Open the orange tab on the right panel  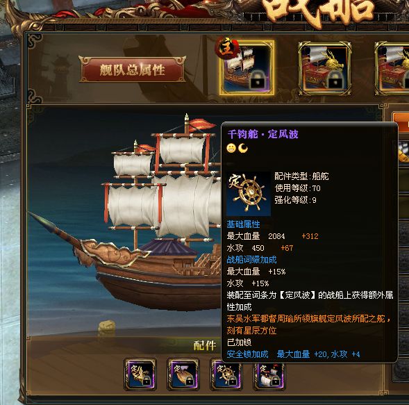401,119
